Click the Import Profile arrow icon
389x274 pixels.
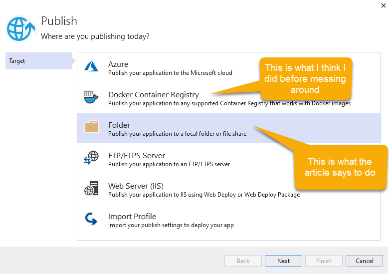click(91, 219)
